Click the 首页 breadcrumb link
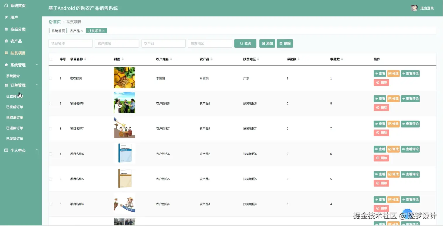The height and width of the screenshot is (226, 443). pos(57,22)
